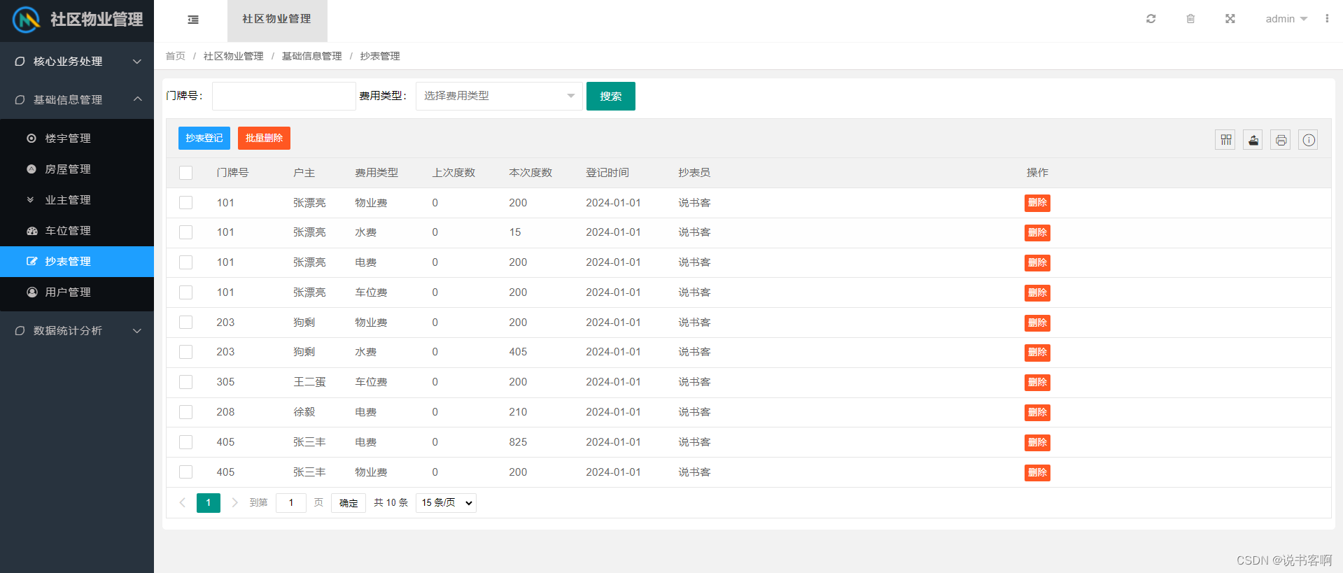The height and width of the screenshot is (573, 1343).
Task: Check the row for 101 物业费
Action: click(x=185, y=203)
